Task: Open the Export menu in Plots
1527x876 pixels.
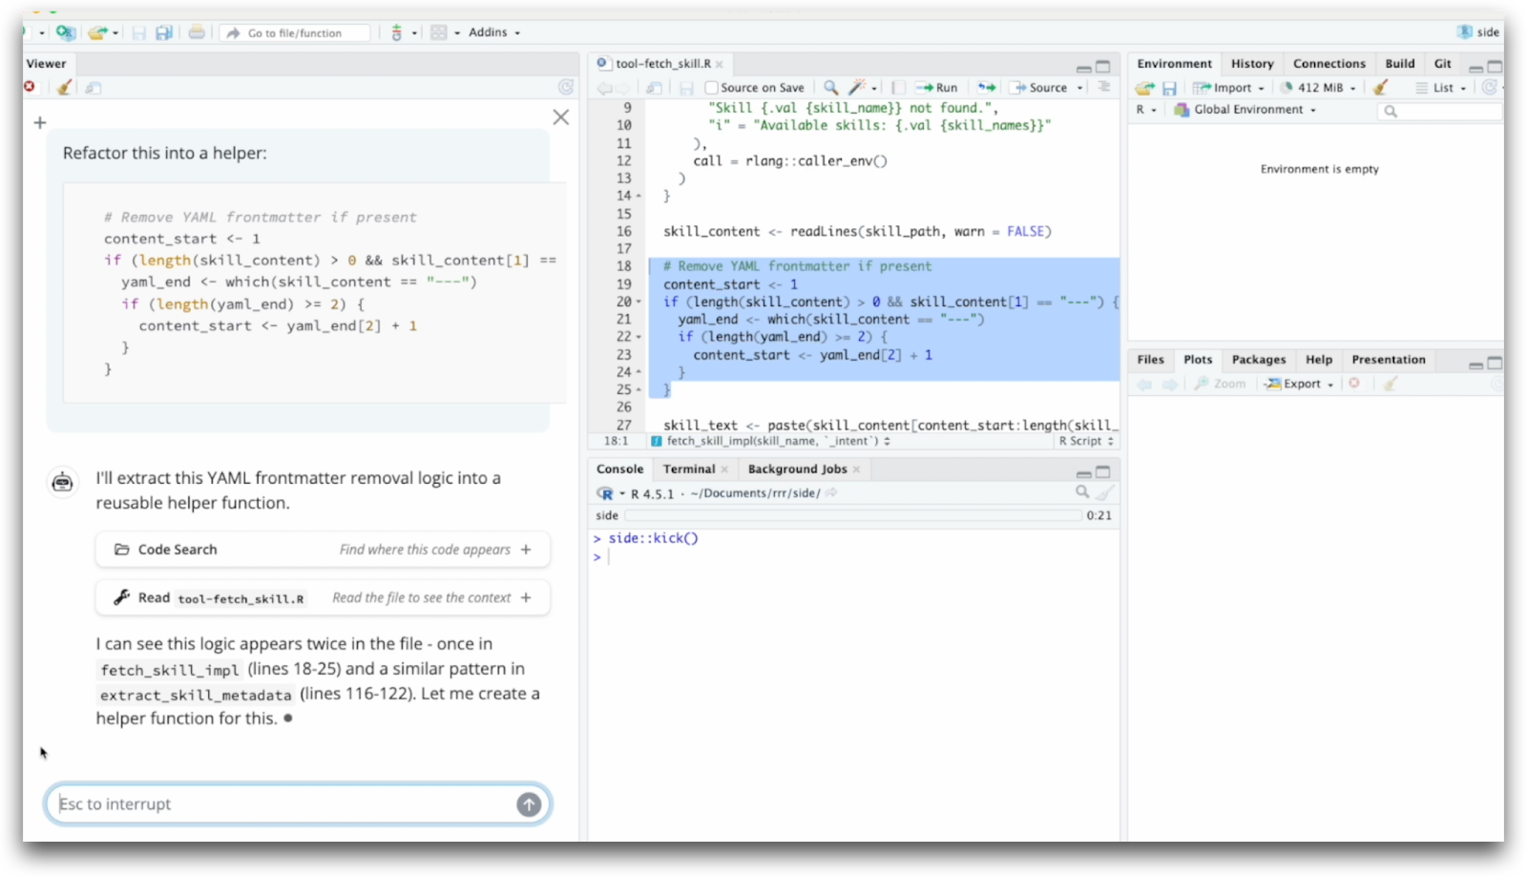Action: coord(1301,384)
